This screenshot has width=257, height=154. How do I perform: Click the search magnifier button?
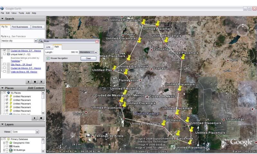(x=40, y=41)
